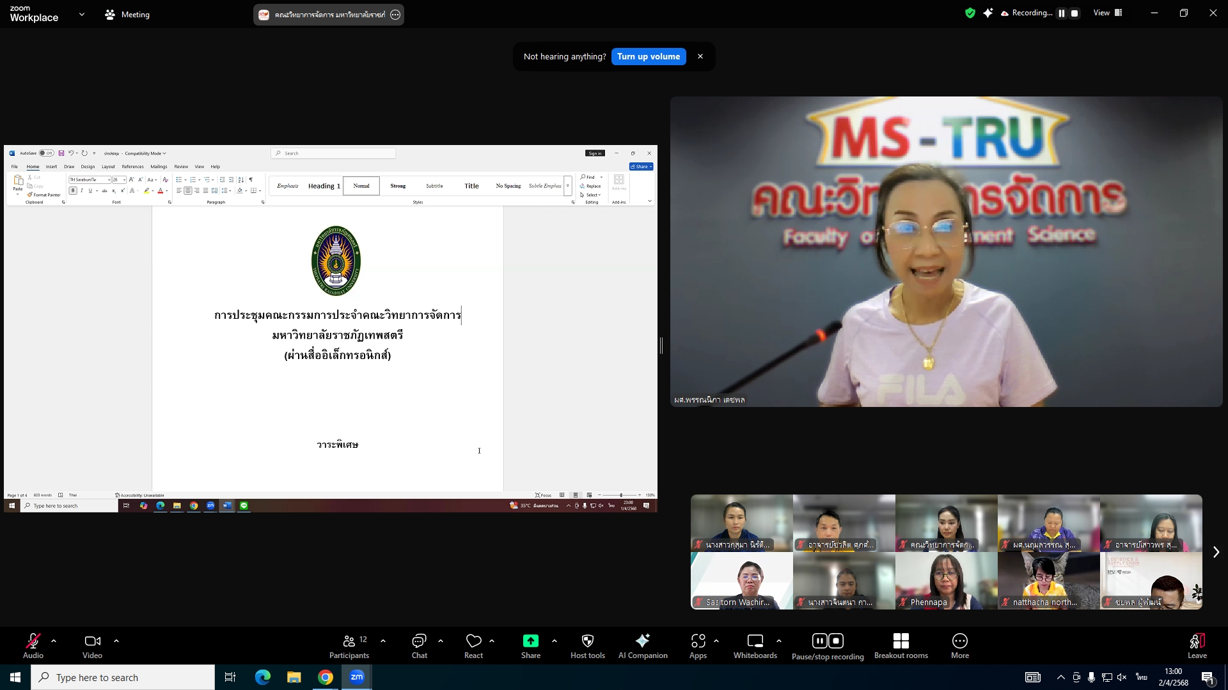The height and width of the screenshot is (690, 1228).
Task: Expand video options arrow
Action: (116, 640)
